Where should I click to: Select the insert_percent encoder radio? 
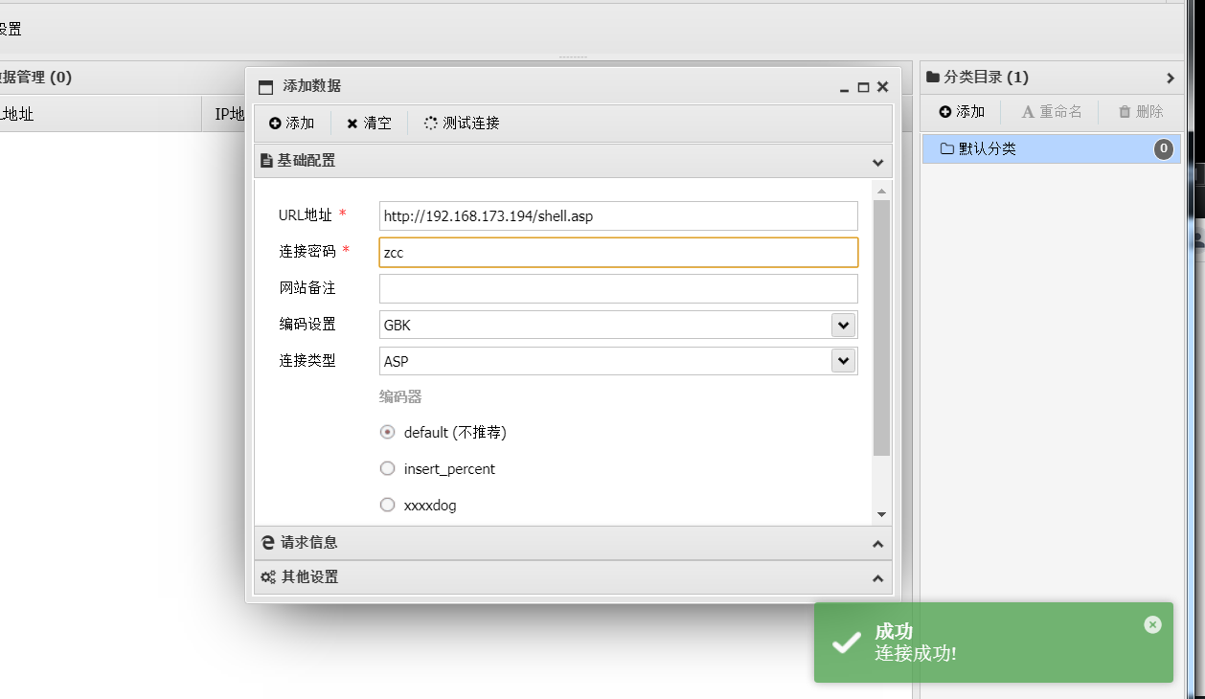[387, 468]
